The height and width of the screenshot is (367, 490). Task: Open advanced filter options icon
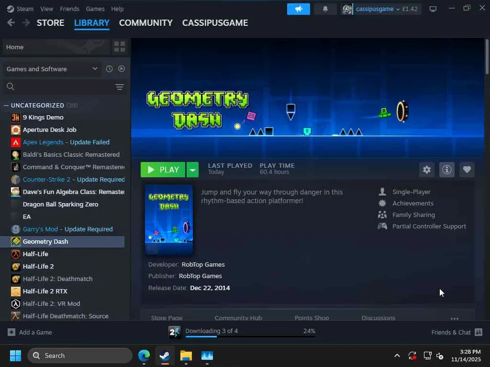[x=119, y=87]
